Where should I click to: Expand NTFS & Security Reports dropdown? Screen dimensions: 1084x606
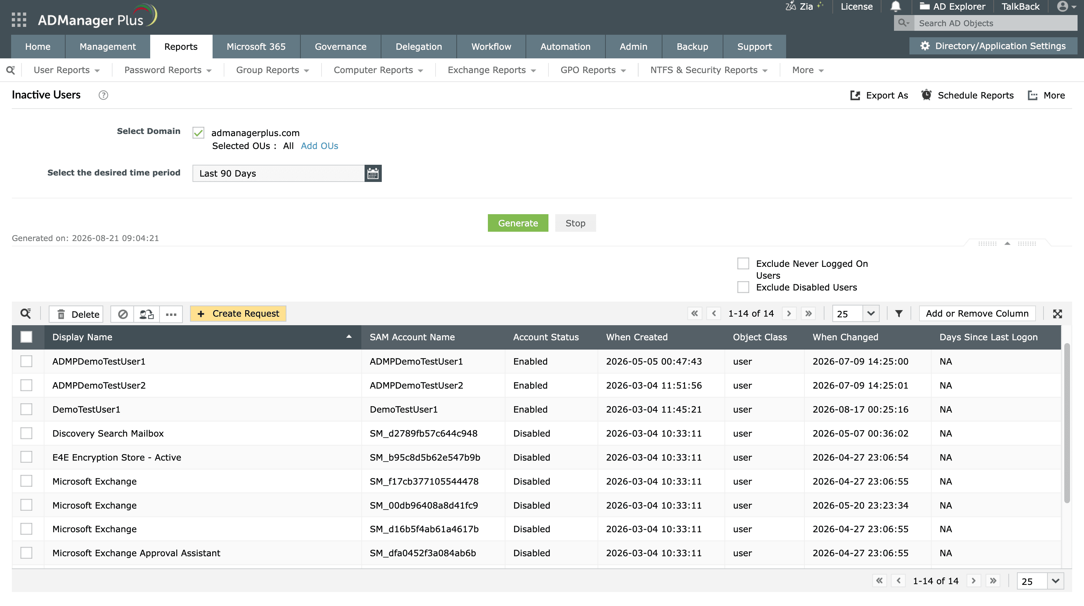pyautogui.click(x=709, y=70)
